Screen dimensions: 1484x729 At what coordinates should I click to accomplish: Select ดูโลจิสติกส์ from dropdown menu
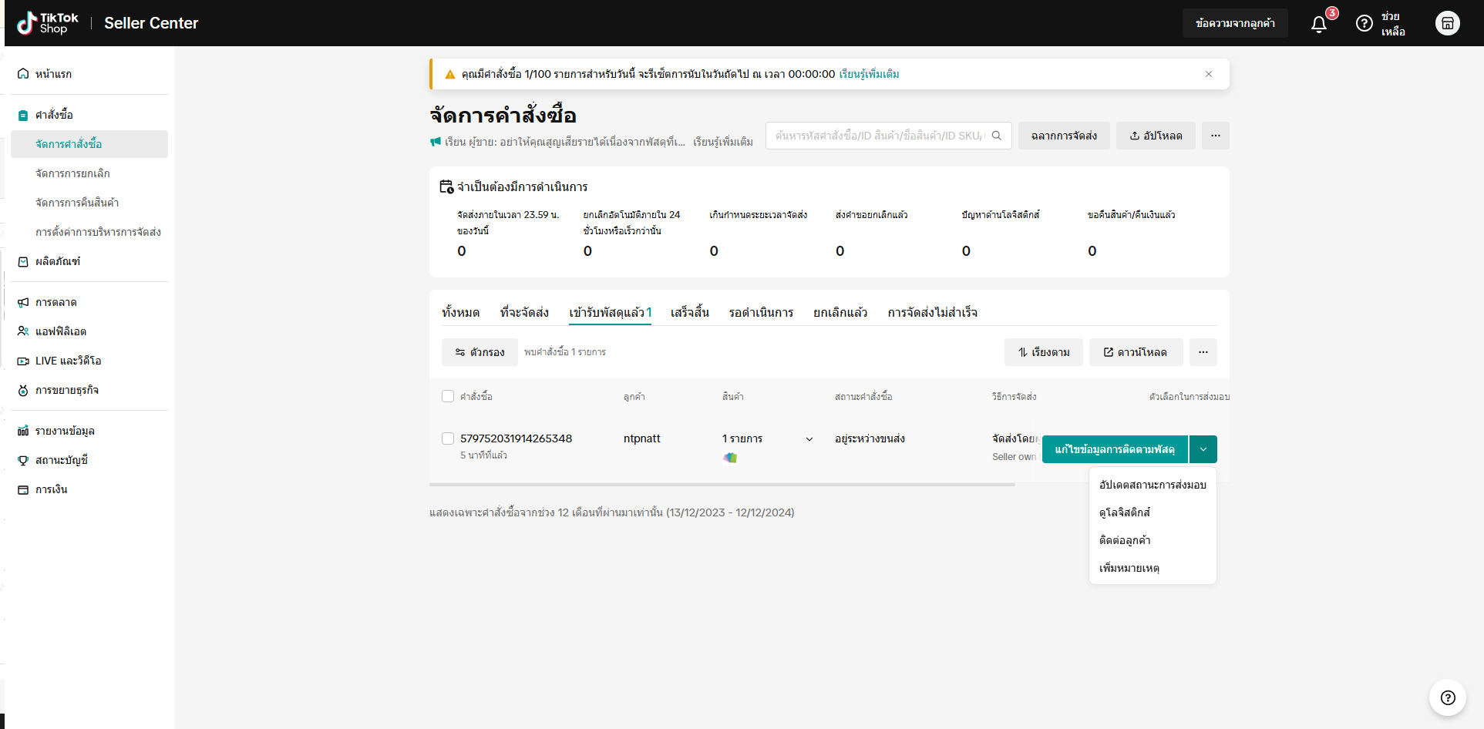click(x=1124, y=512)
